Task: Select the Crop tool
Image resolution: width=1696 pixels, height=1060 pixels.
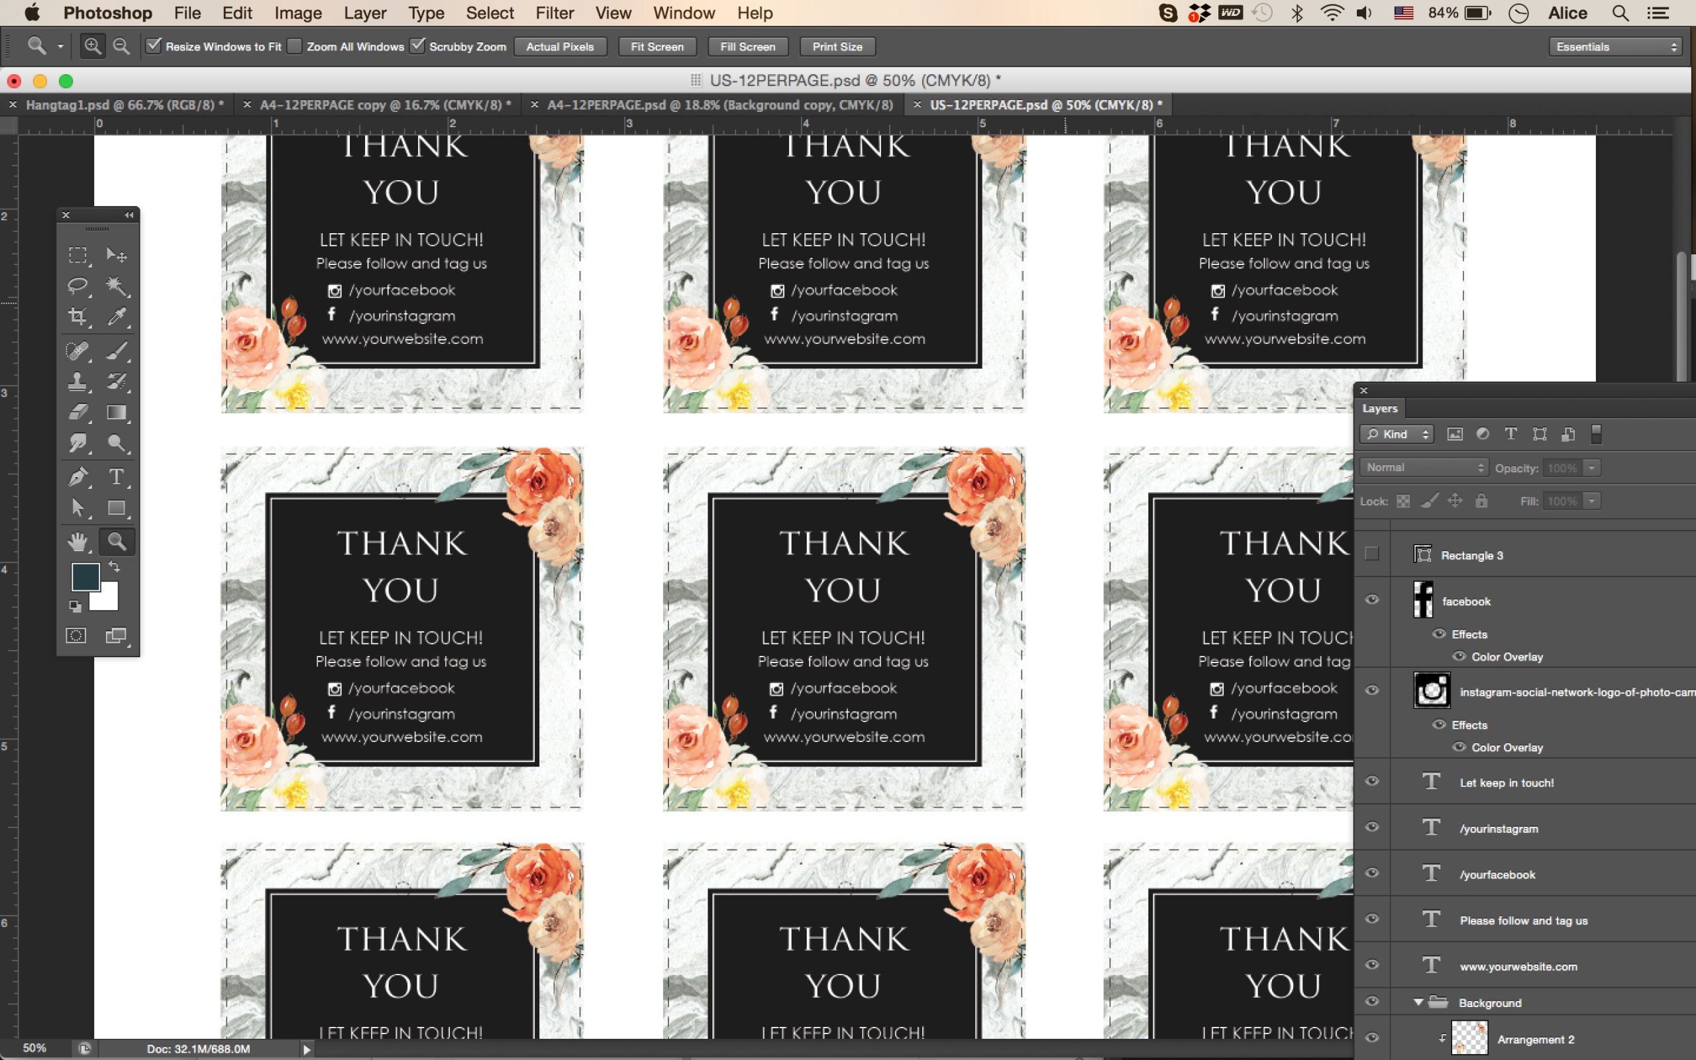Action: [x=78, y=317]
